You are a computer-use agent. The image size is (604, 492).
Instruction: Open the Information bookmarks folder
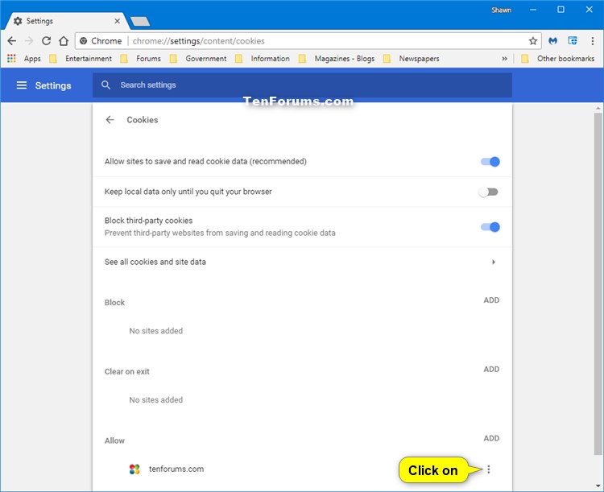pyautogui.click(x=263, y=59)
